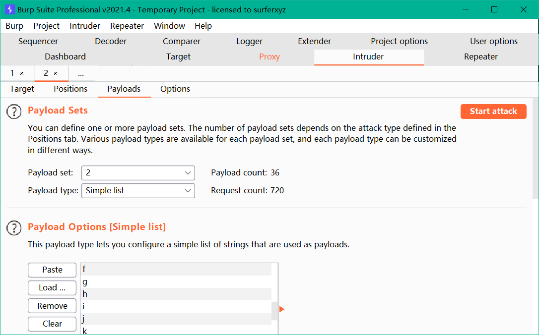Open the Payload Options help icon
The width and height of the screenshot is (539, 335).
14,228
